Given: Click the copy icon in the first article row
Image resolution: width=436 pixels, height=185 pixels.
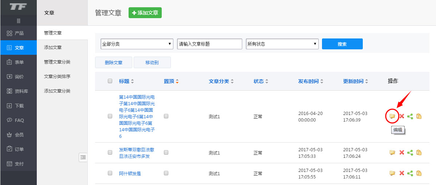Looking at the screenshot, I should (x=419, y=116).
